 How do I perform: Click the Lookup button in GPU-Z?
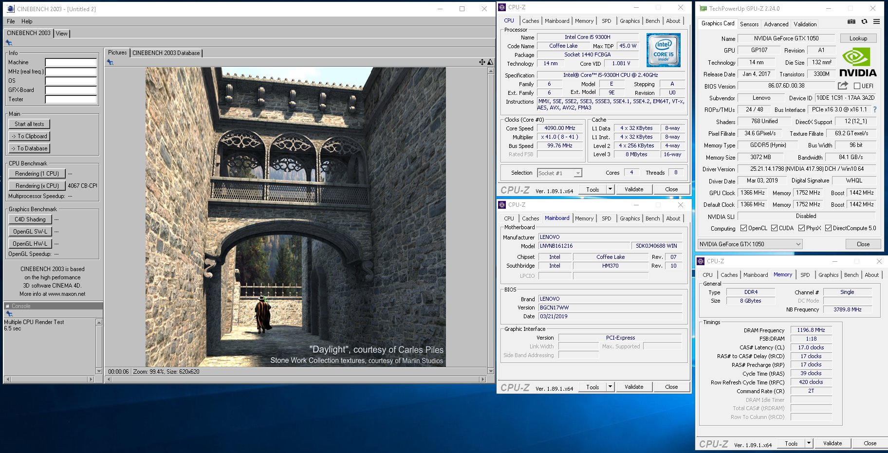[858, 38]
